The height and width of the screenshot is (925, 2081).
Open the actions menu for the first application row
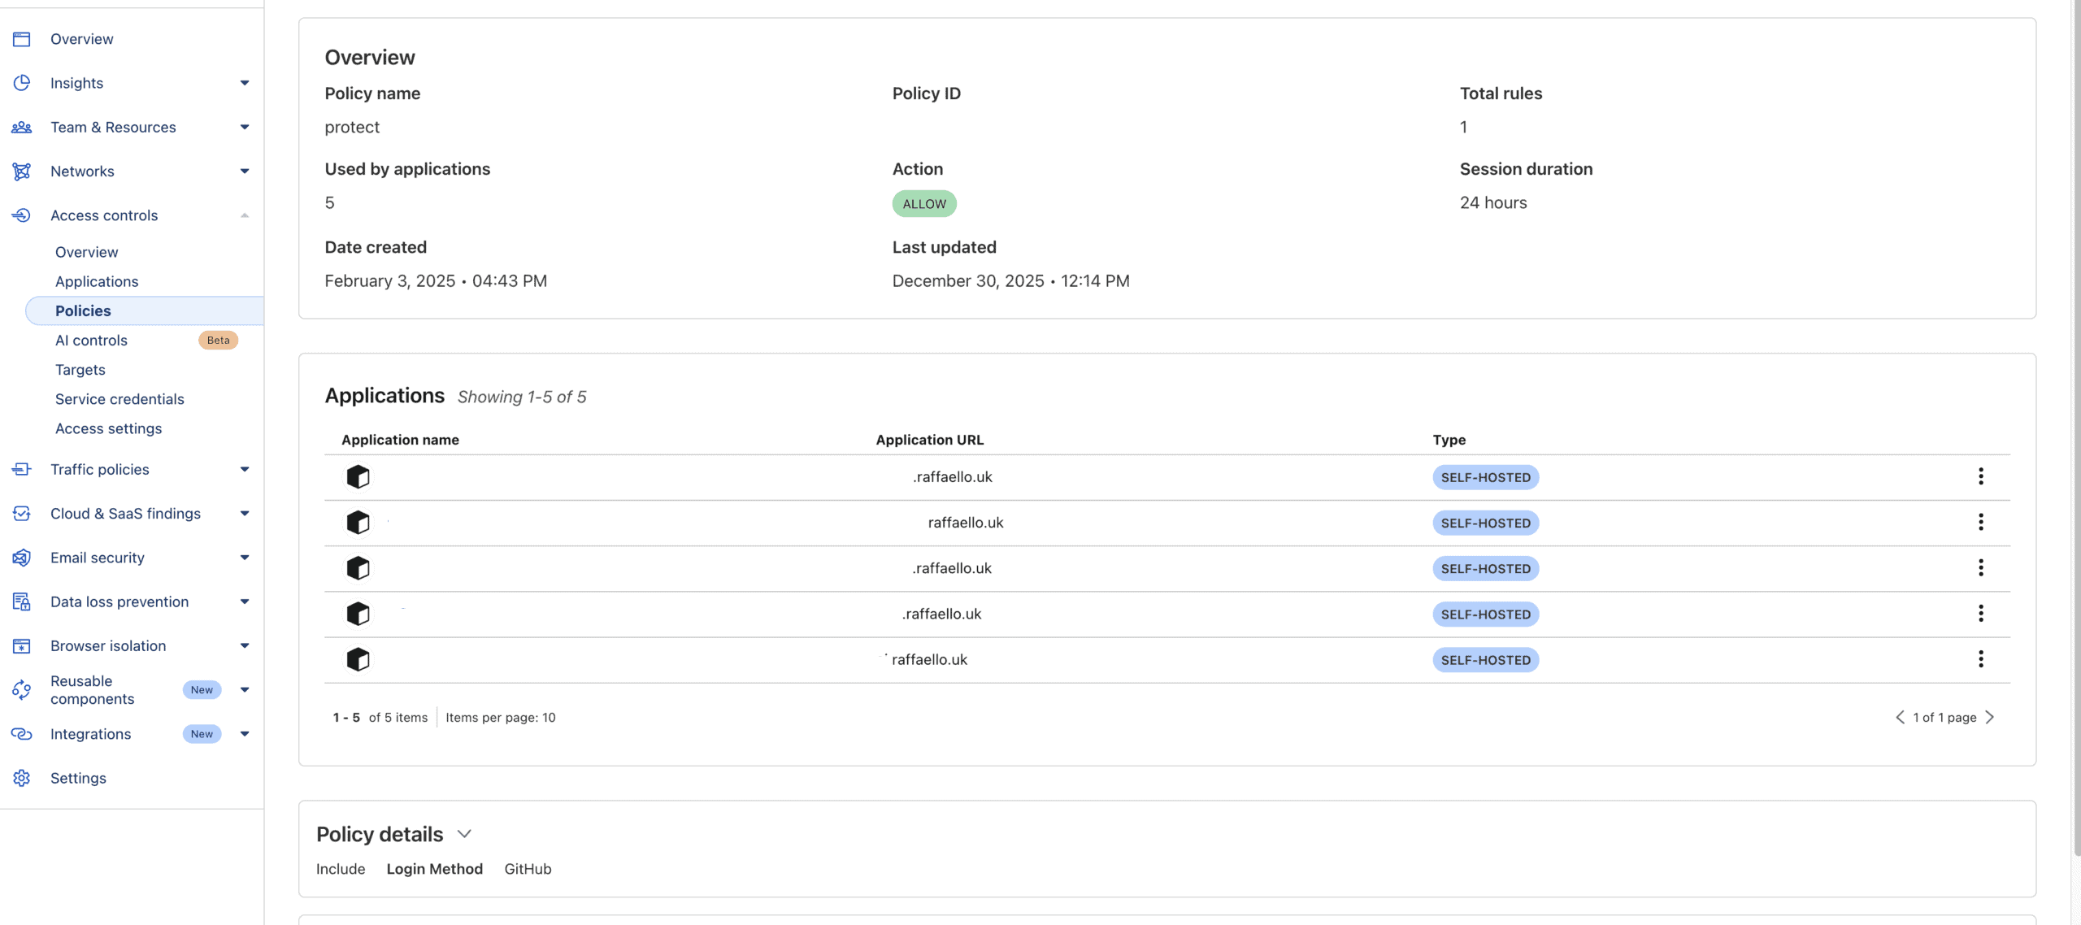pos(1981,476)
